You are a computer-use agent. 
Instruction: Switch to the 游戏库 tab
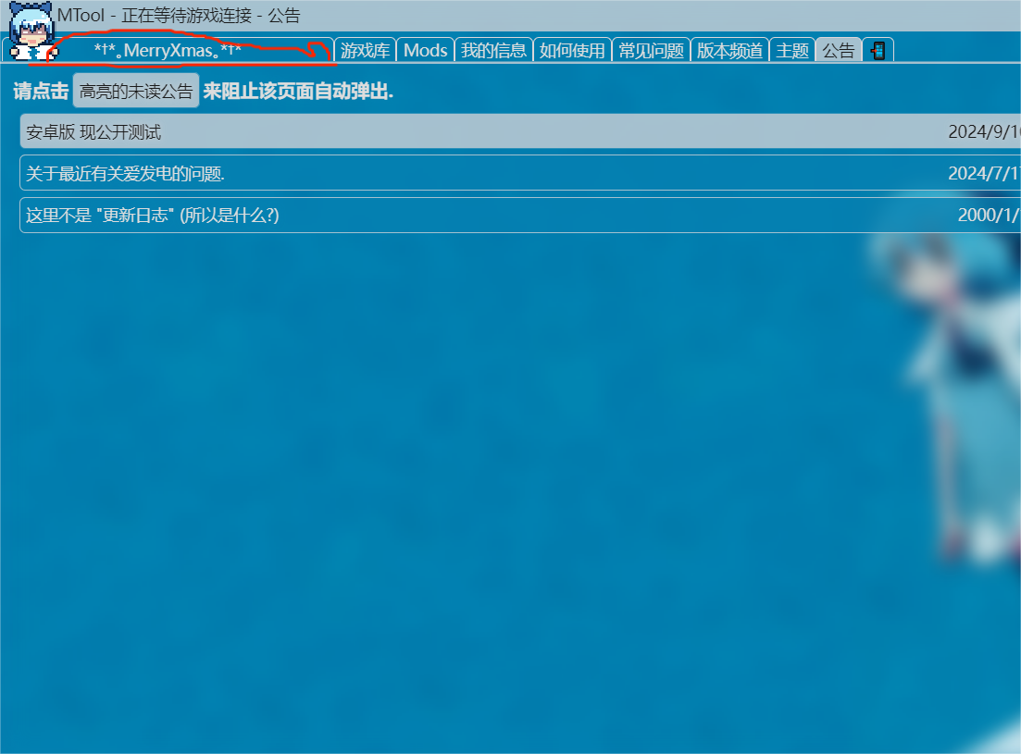coord(365,51)
